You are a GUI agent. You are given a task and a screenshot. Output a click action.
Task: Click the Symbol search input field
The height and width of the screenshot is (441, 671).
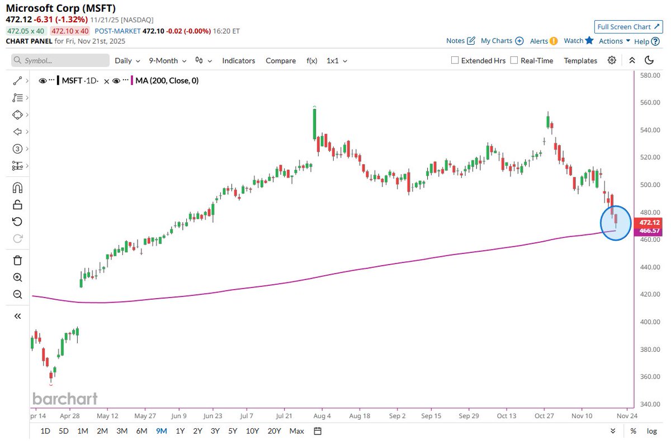60,60
